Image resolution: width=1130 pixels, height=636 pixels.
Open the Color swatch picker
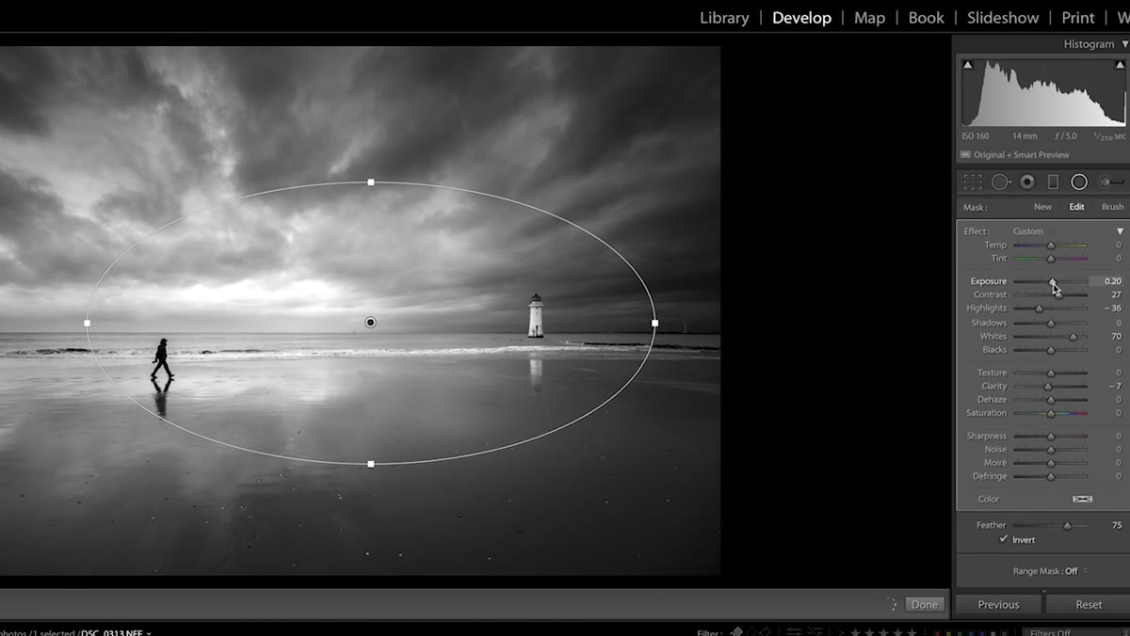[1082, 499]
